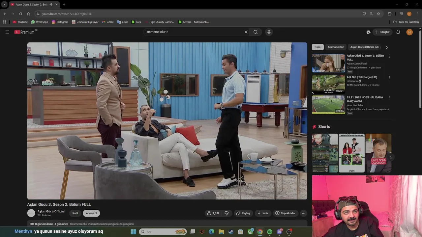The width and height of the screenshot is (422, 237).
Task: Mute the tab via its speaker icon
Action: coord(51,4)
